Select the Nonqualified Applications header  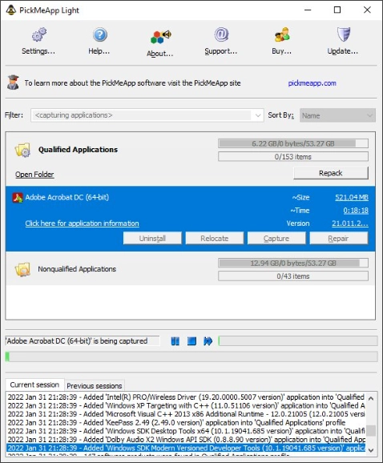click(x=77, y=269)
